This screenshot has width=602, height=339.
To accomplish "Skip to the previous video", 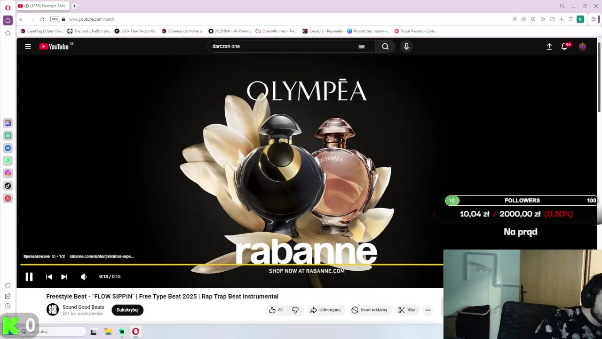I will click(x=49, y=277).
